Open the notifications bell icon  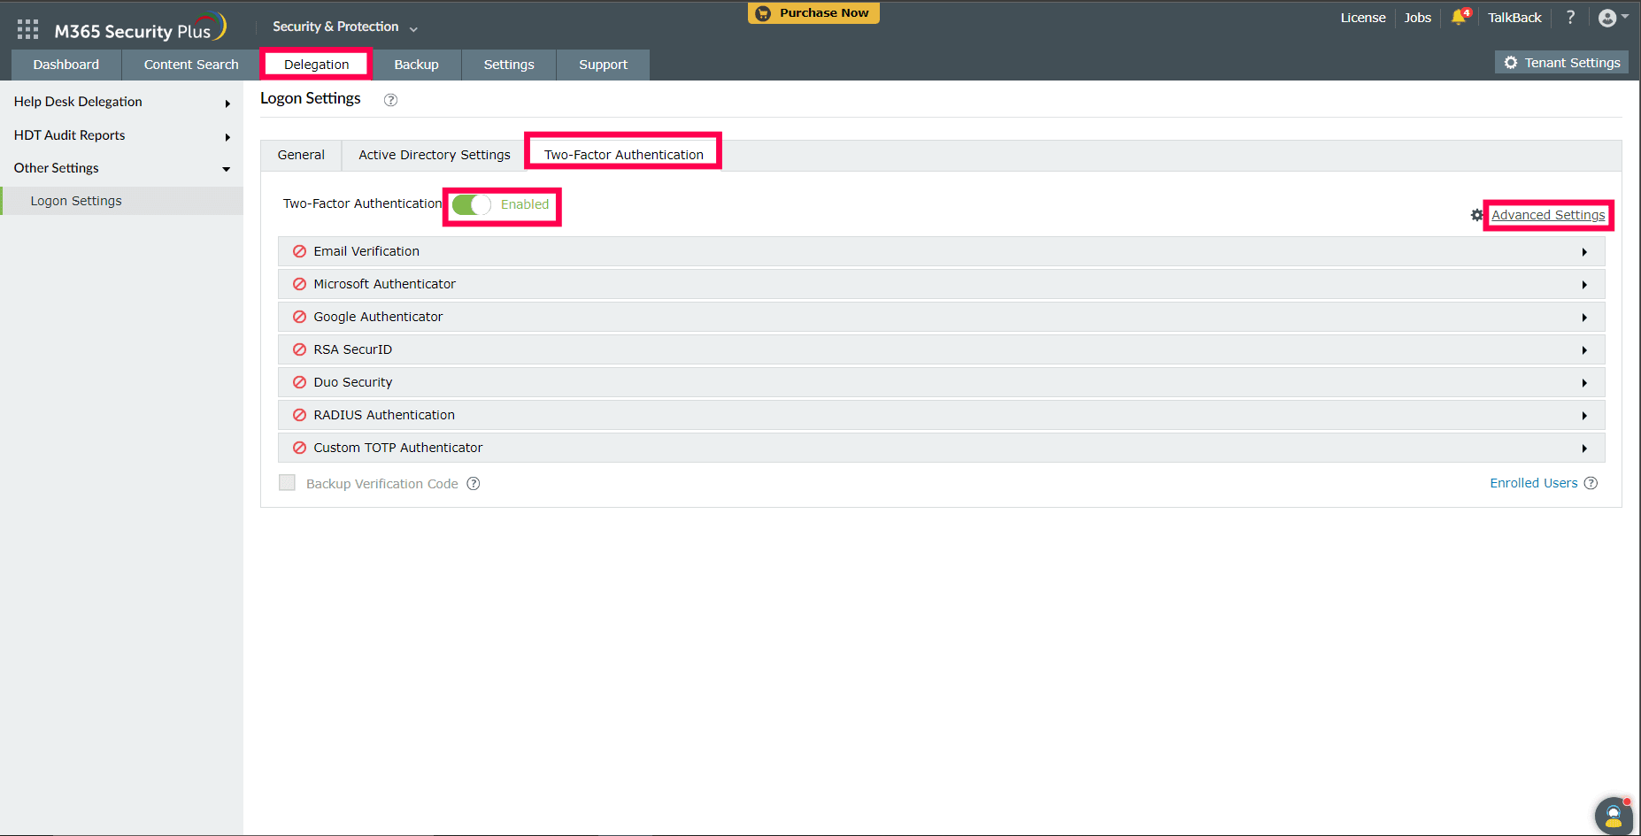[x=1460, y=17]
